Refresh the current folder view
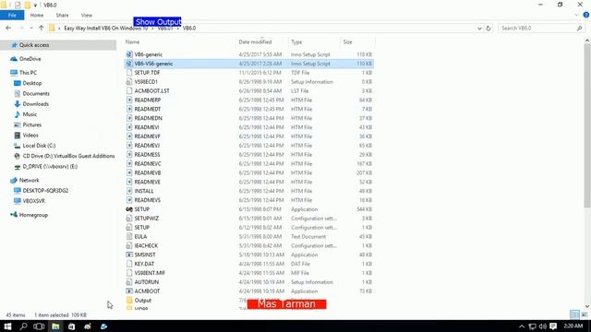Viewport: 591px width, 332px height. click(488, 29)
